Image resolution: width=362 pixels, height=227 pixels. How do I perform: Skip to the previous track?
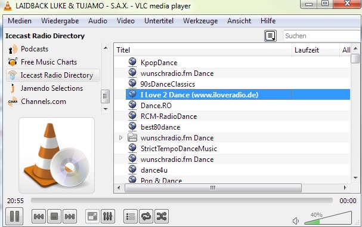coord(39,216)
